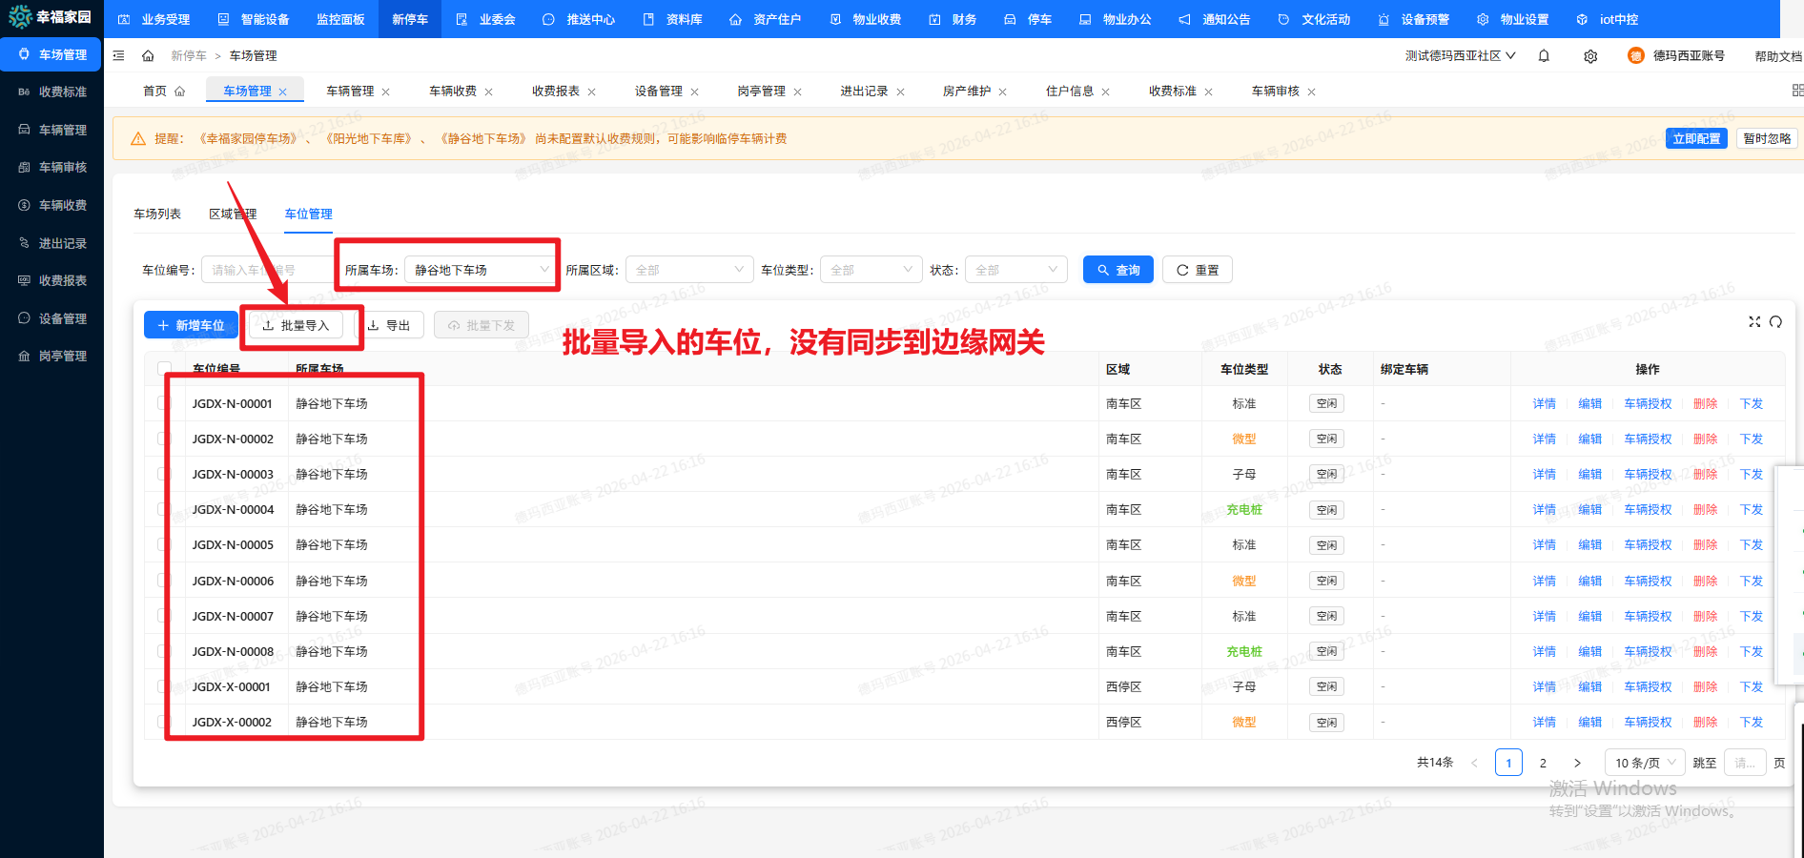Check the row JGDX-N-00005 checkbox
1804x858 pixels.
[164, 544]
